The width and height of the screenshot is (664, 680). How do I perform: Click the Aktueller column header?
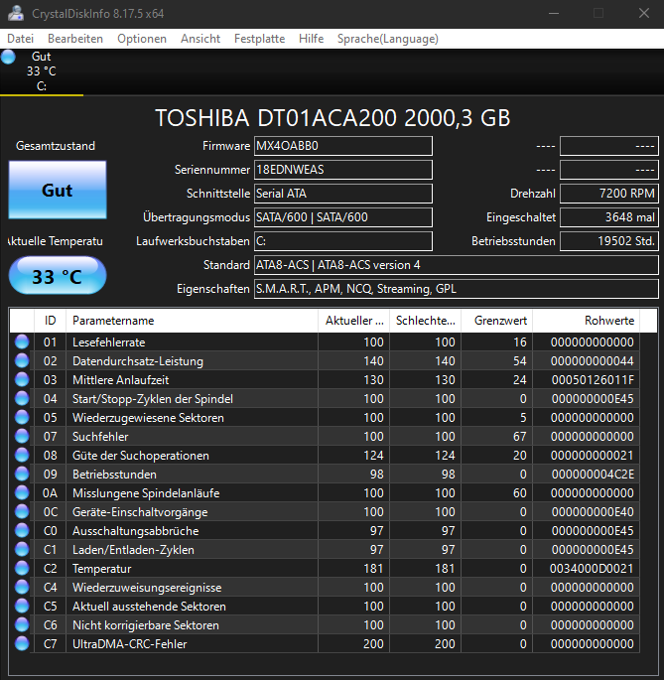[353, 321]
